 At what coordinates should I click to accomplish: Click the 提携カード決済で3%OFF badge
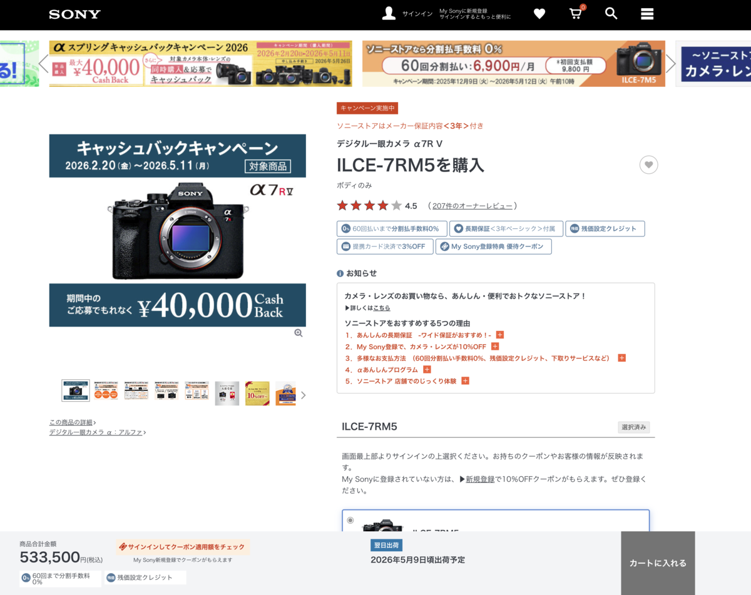385,247
